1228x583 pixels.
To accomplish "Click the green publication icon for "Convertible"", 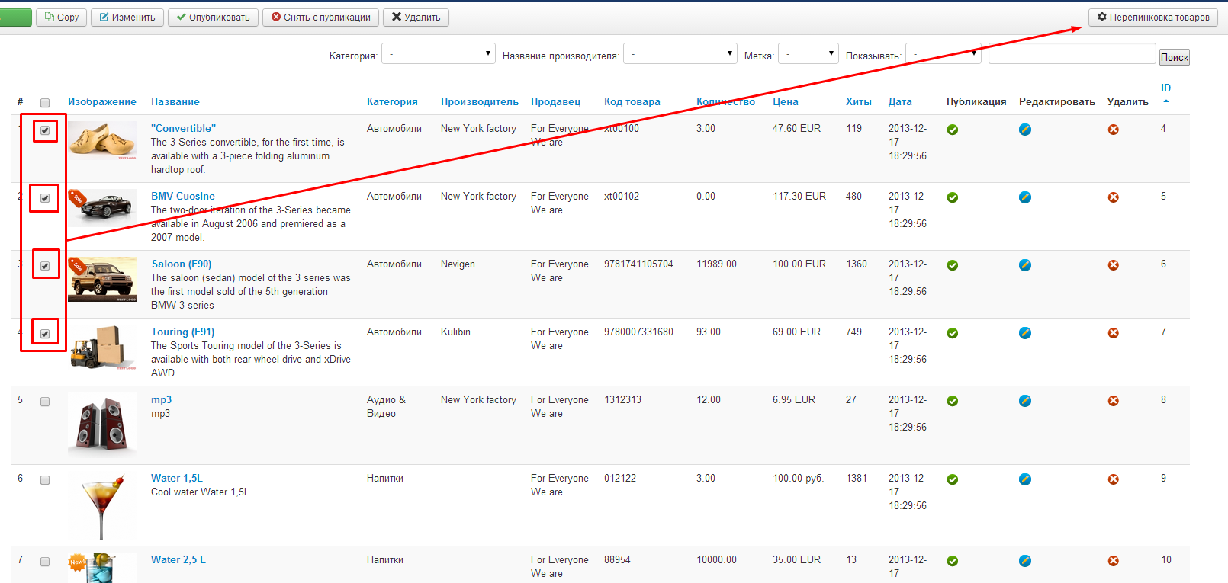I will pos(952,130).
